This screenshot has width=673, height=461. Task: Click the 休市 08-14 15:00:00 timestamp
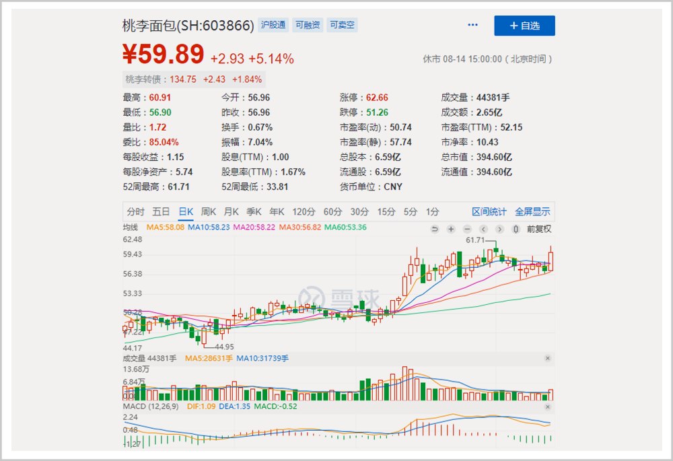point(487,59)
